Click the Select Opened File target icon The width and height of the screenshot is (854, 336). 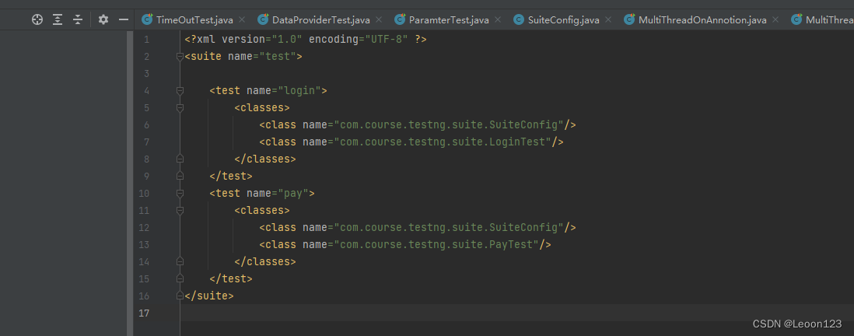(x=37, y=20)
